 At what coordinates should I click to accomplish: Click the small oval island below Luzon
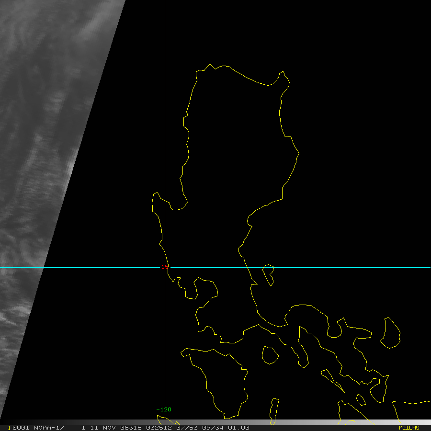(270, 355)
